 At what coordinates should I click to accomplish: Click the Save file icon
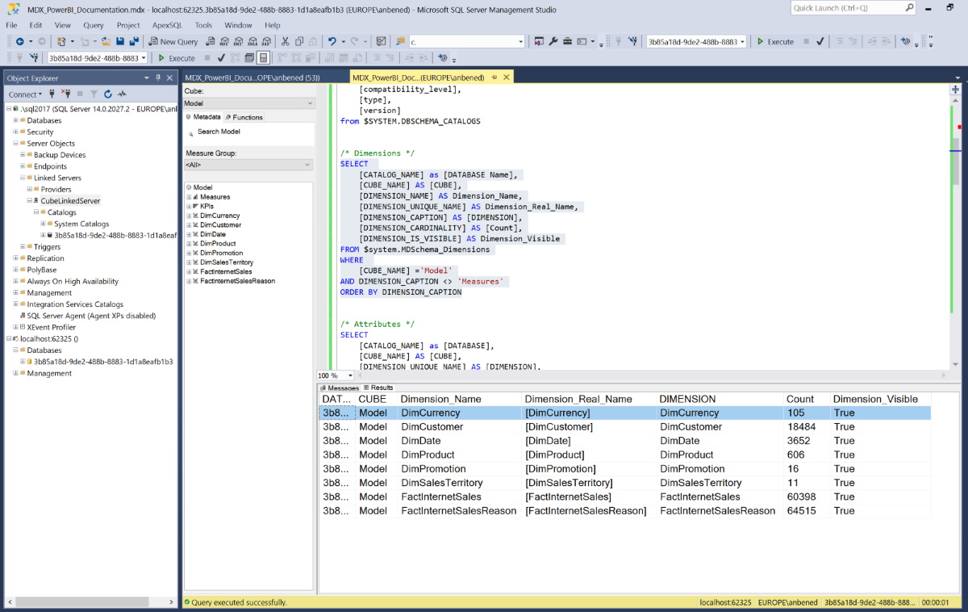119,41
